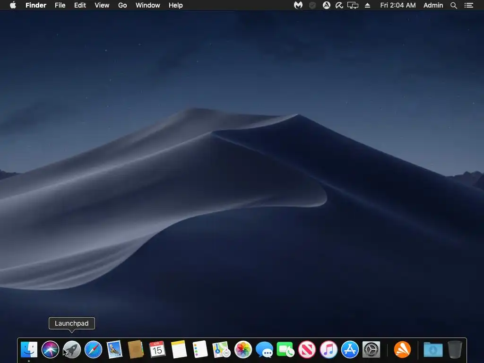
Task: Open the Window menu
Action: tap(148, 5)
